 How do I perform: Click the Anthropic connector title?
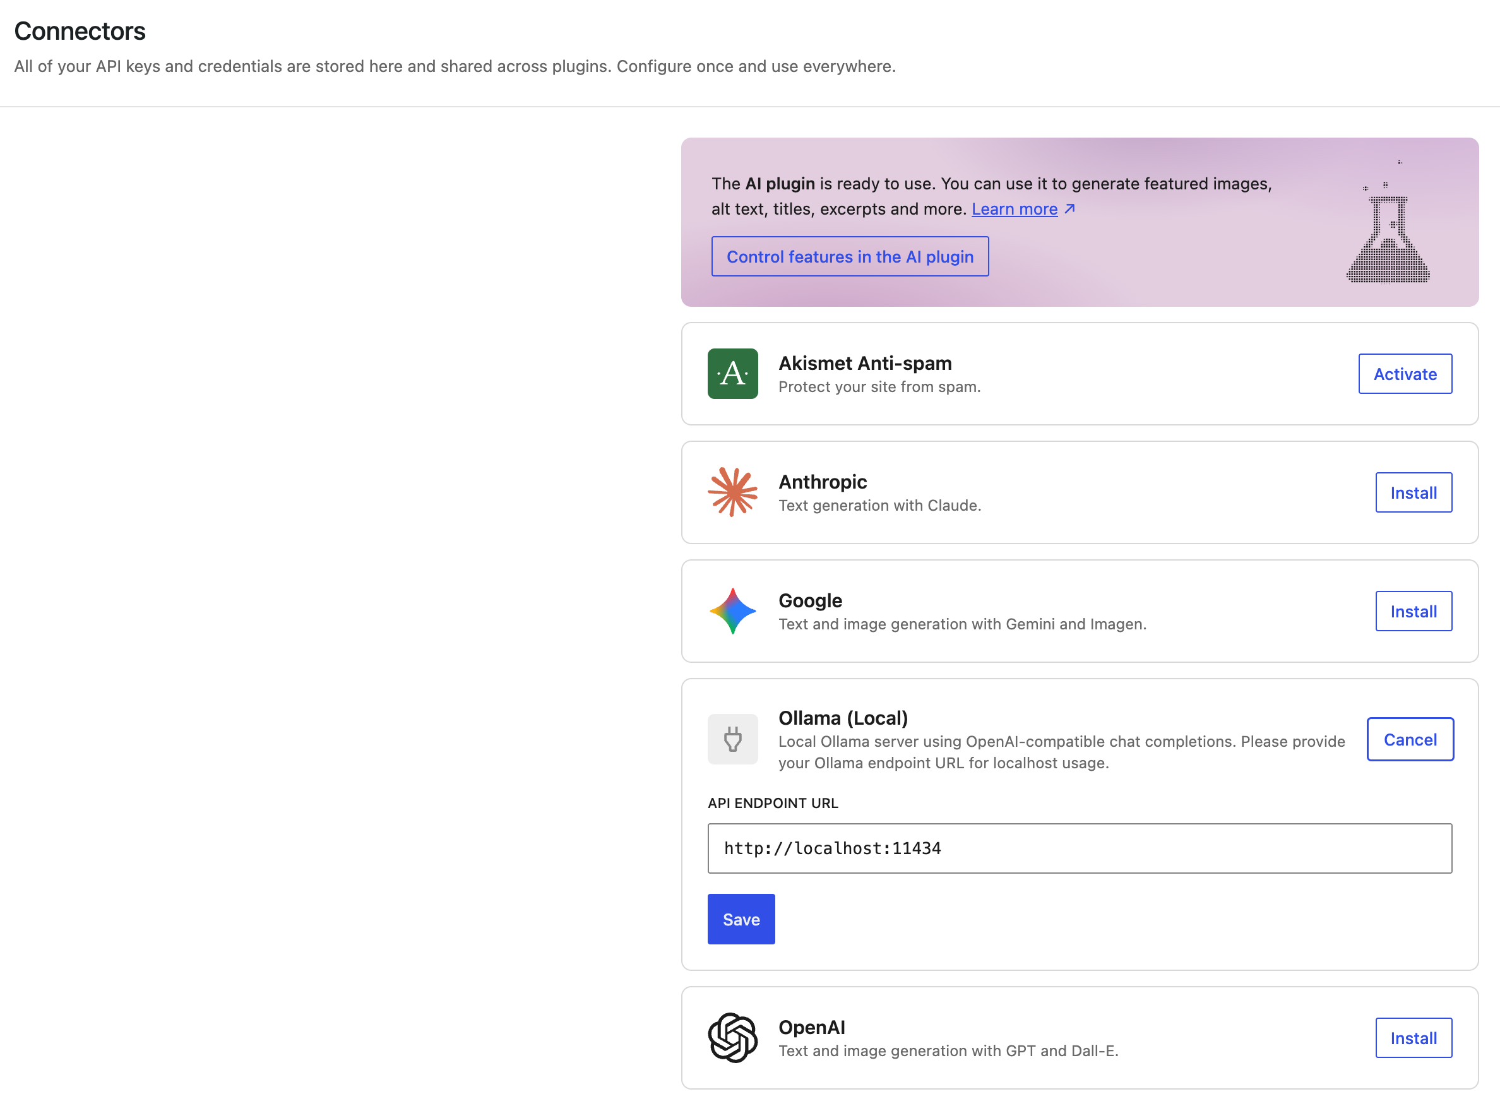823,482
